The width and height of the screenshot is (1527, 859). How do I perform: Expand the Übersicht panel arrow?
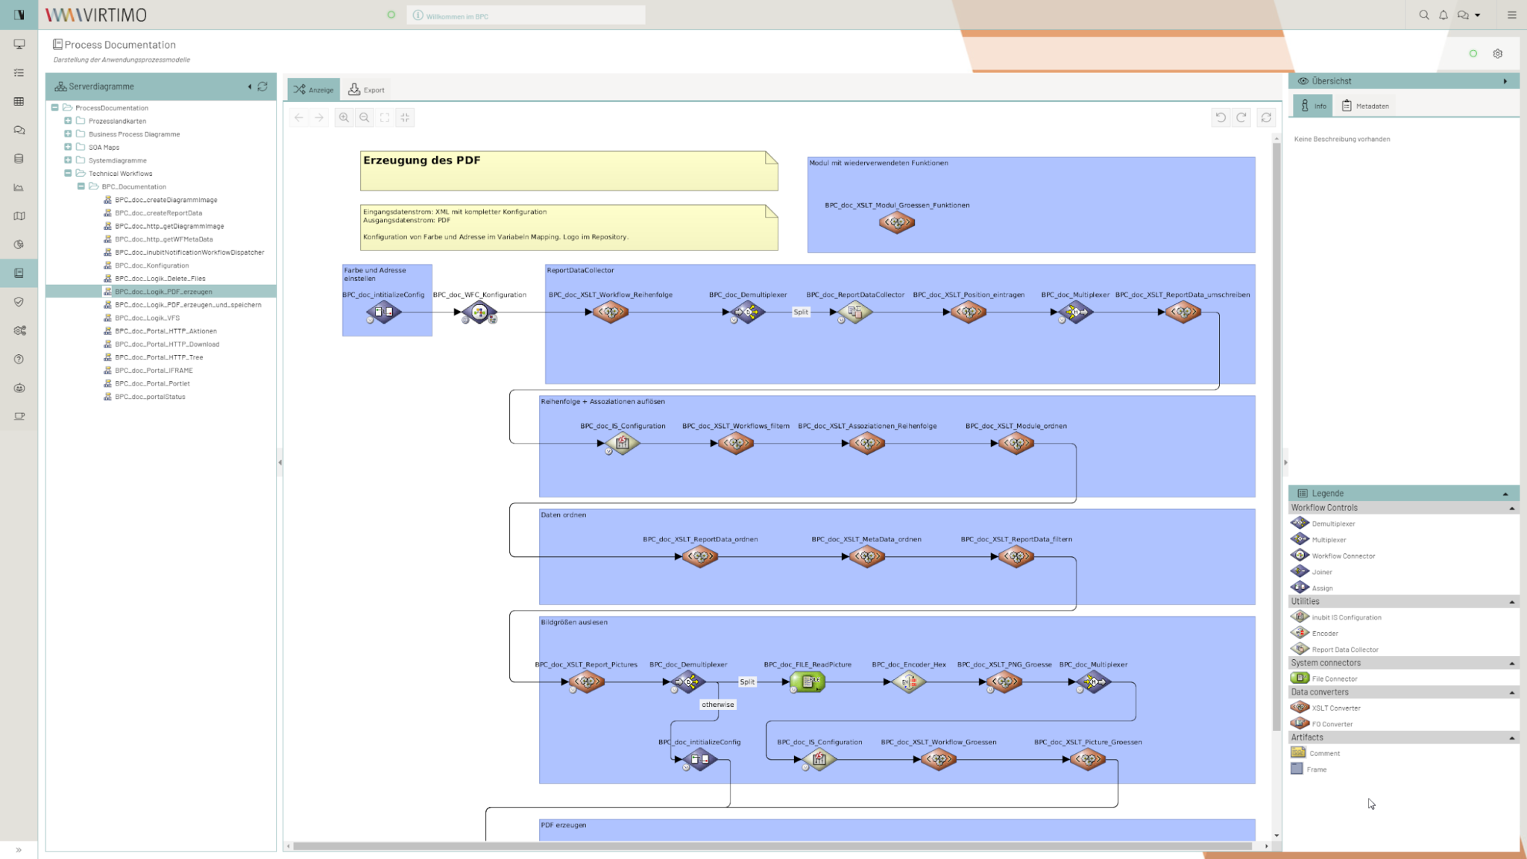[x=1505, y=81]
